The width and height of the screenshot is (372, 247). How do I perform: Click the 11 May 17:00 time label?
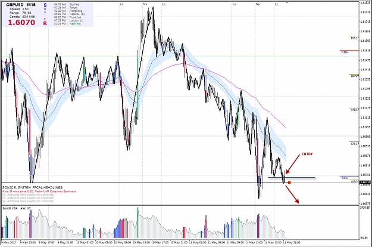click(273, 242)
